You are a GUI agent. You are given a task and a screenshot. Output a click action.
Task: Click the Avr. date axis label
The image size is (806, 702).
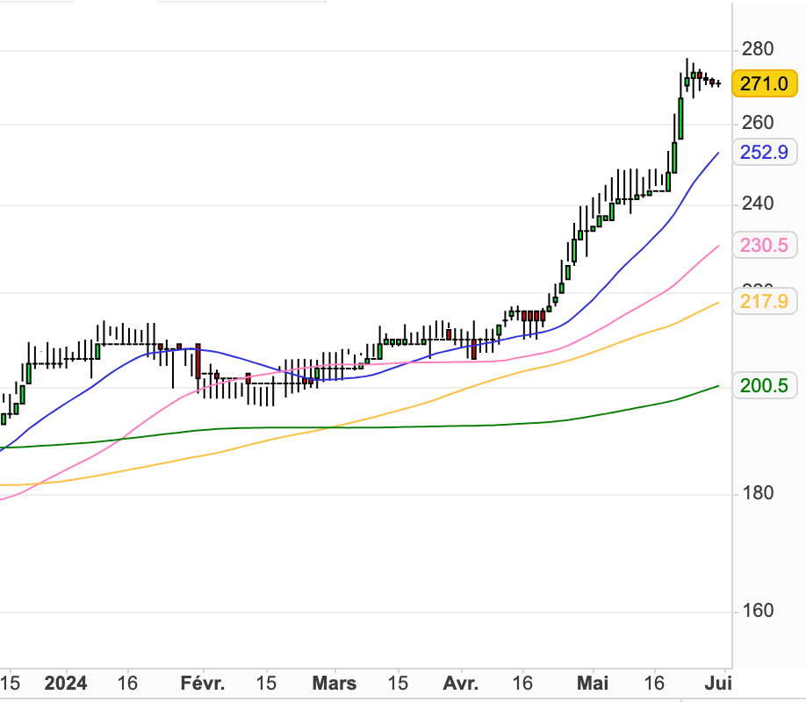coord(461,684)
